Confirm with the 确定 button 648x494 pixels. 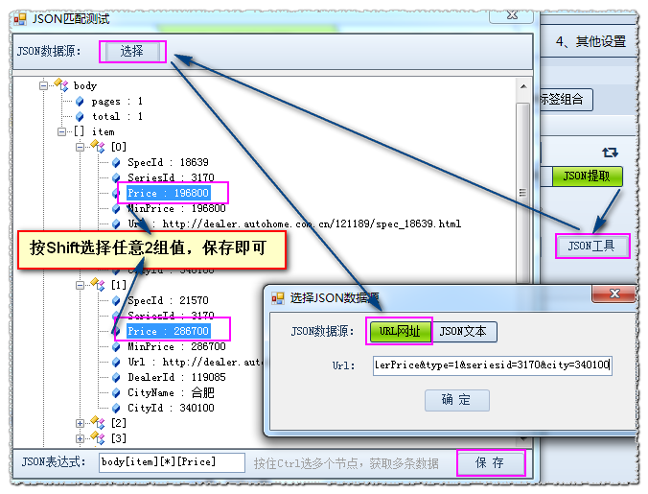pos(455,400)
